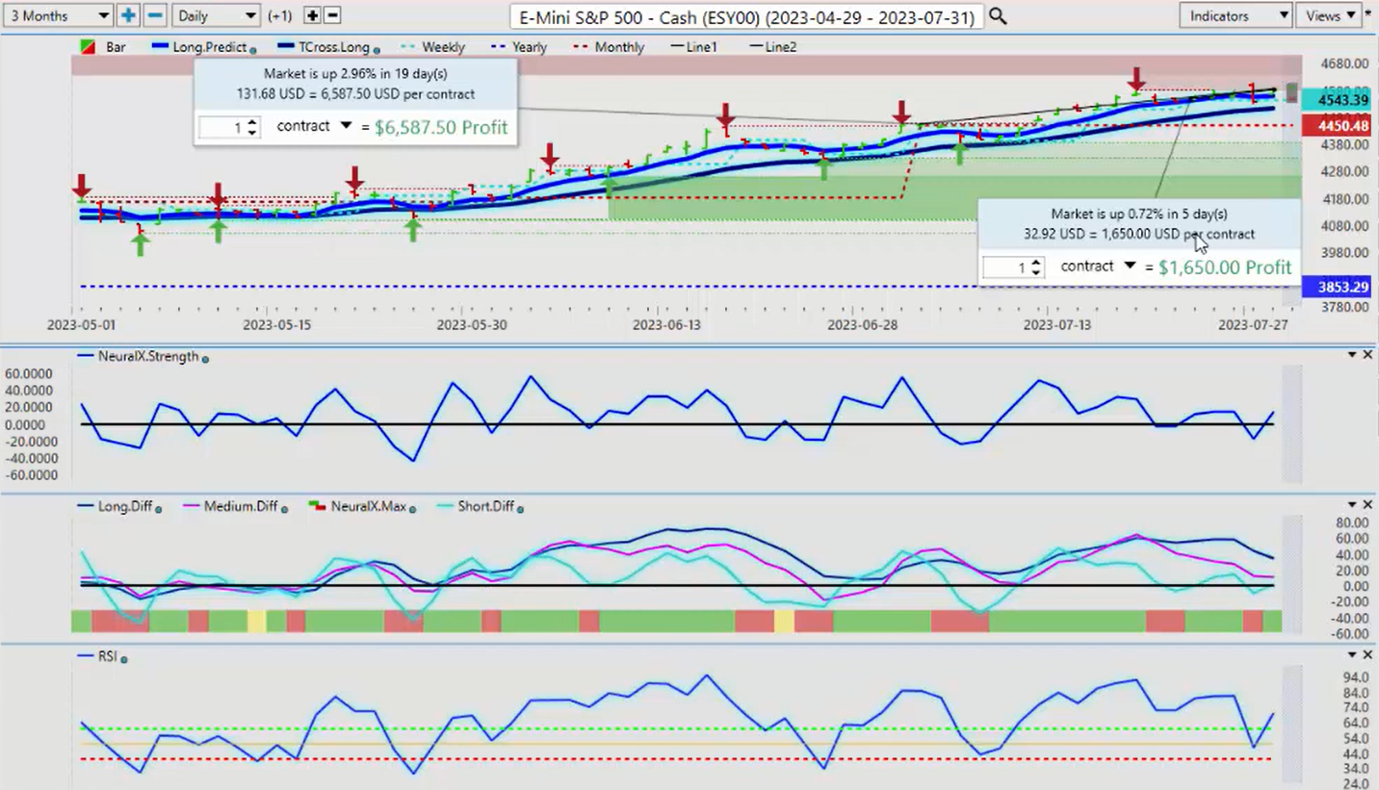Click the (+1) forecast offset label
This screenshot has width=1379, height=790.
click(280, 15)
